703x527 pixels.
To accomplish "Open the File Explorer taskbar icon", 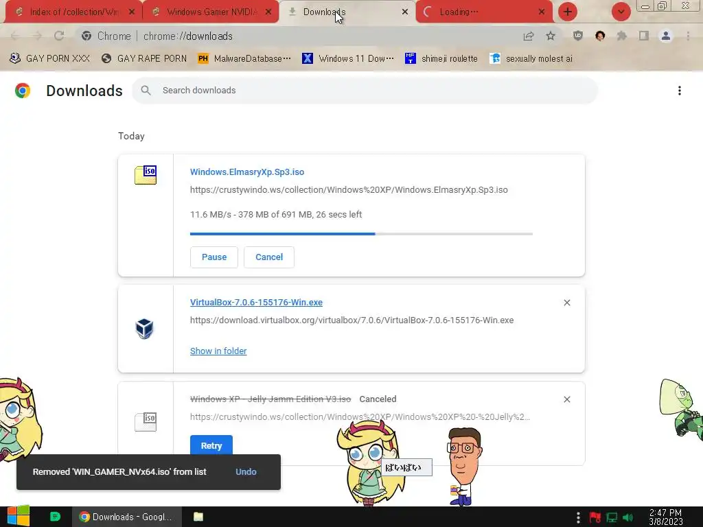I will pos(198,517).
